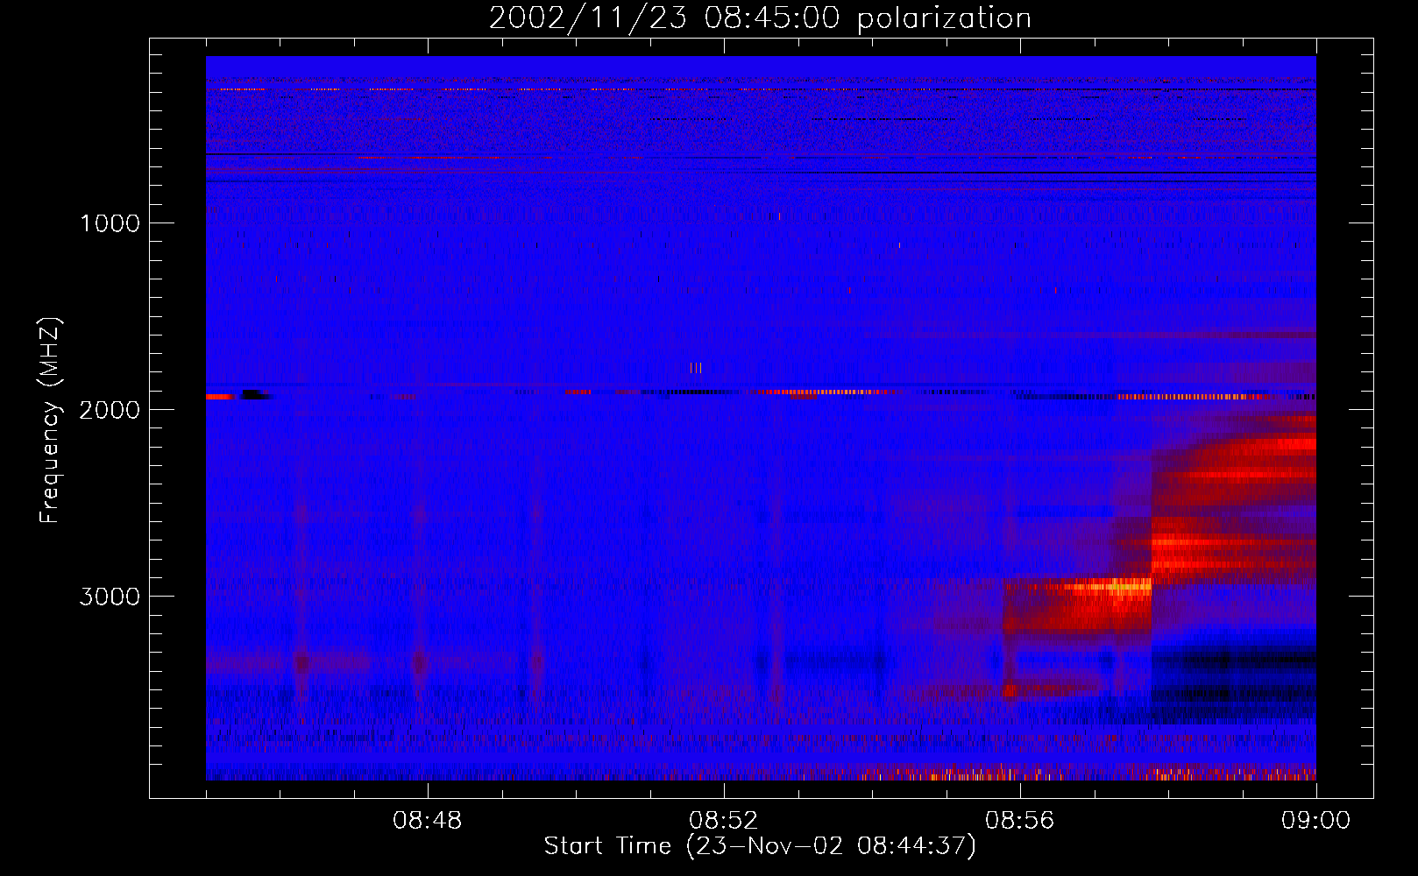Click the plot title '2002/11/23 08:45:00 polarization'
Image resolution: width=1418 pixels, height=876 pixels.
pos(760,18)
